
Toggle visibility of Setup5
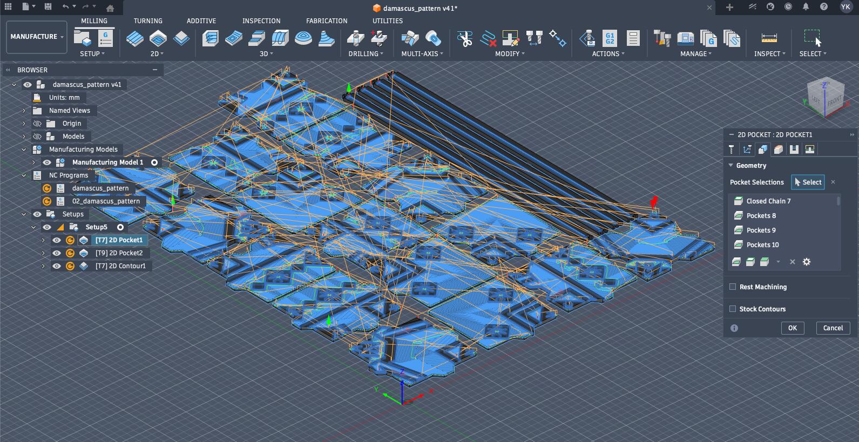(x=47, y=227)
